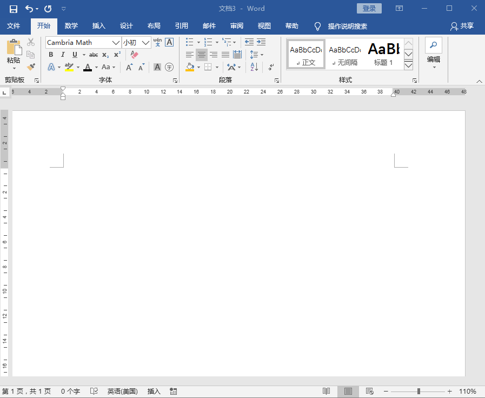Increase paragraph indent
The image size is (485, 398).
point(261,42)
